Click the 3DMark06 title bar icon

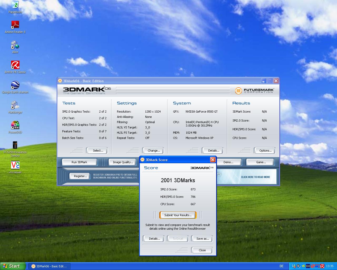[60, 81]
